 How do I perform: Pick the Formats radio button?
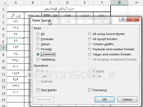click(x=38, y=49)
